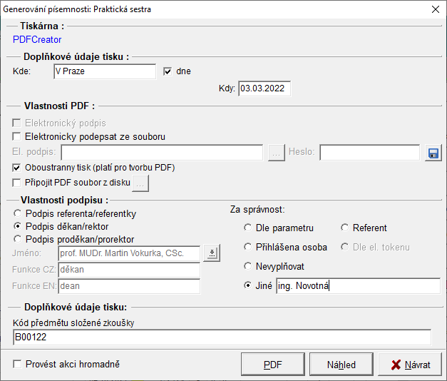Select the Přihlášena osoba radio option
The height and width of the screenshot is (381, 447).
(248, 248)
